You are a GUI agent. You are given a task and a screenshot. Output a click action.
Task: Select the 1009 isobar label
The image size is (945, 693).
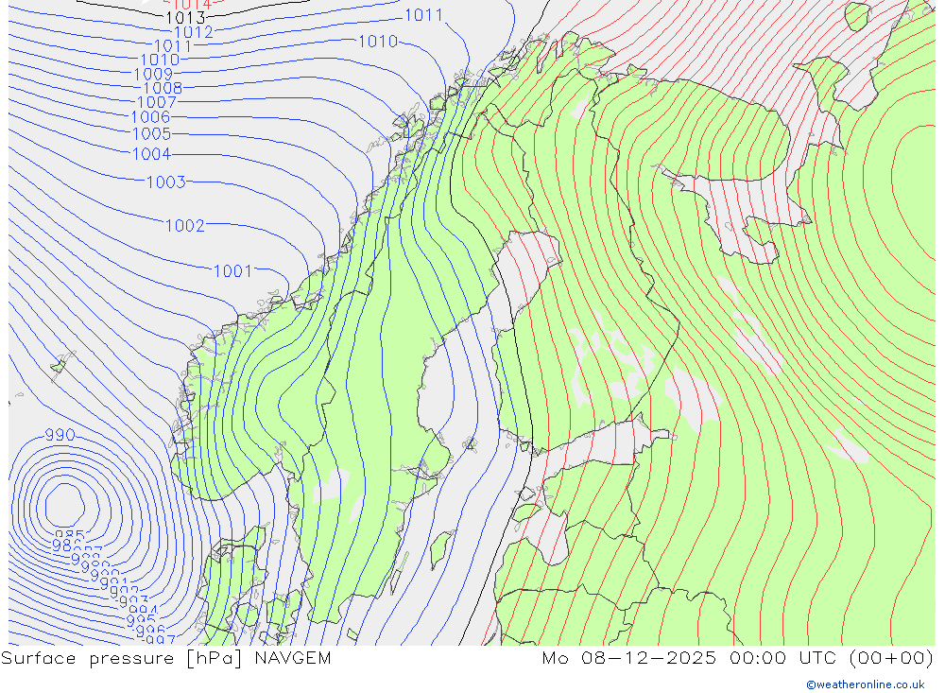153,74
